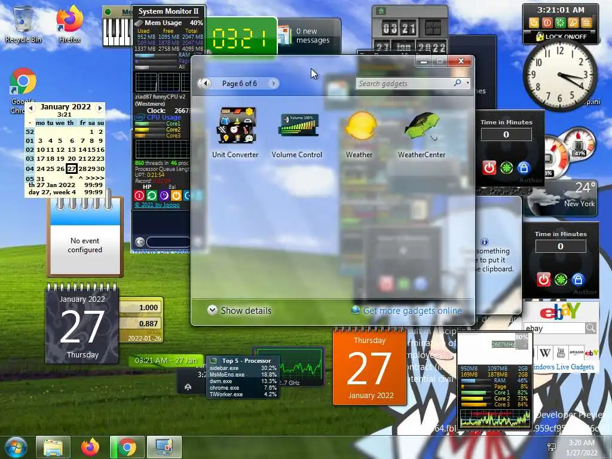Click the magnifier icon in Search gadgets box
Viewport: 612px width, 459px height.
click(x=457, y=82)
